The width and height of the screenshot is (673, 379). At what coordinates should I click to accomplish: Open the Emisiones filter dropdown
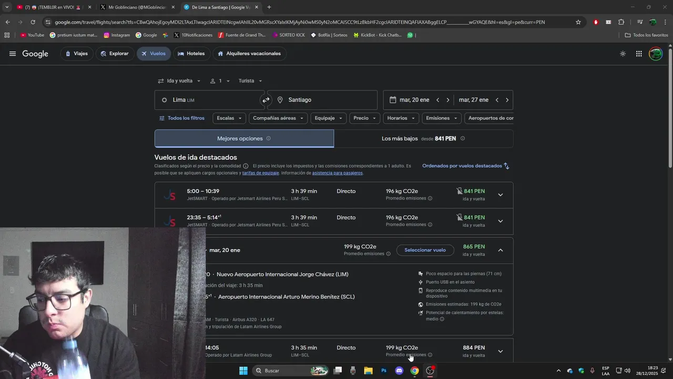click(442, 118)
